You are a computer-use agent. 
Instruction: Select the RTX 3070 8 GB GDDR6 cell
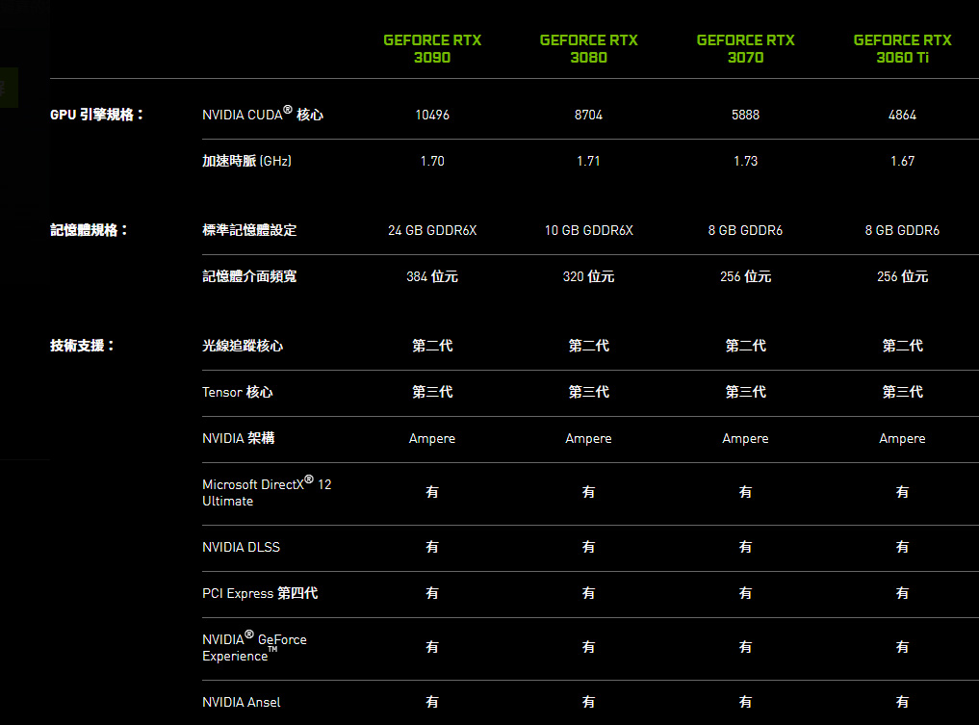pyautogui.click(x=745, y=230)
